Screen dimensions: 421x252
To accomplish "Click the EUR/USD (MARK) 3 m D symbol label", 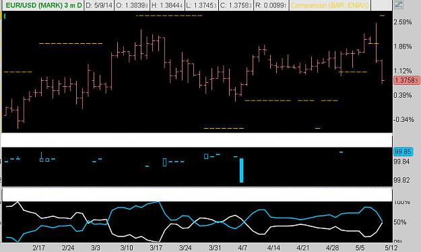I will pos(44,5).
